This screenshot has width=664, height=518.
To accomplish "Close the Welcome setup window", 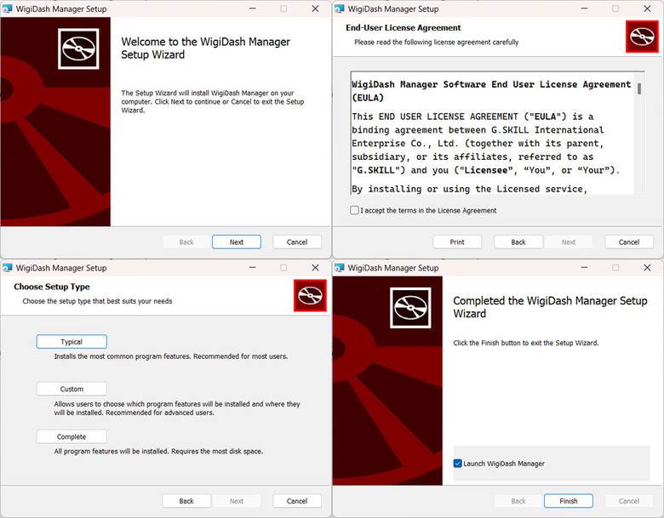I will tap(315, 9).
